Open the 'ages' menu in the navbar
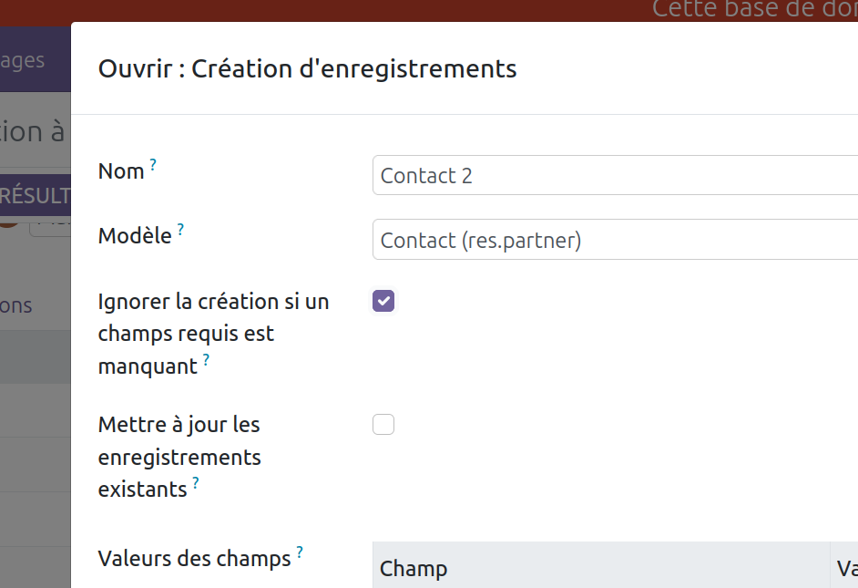The width and height of the screenshot is (858, 588). [x=23, y=60]
